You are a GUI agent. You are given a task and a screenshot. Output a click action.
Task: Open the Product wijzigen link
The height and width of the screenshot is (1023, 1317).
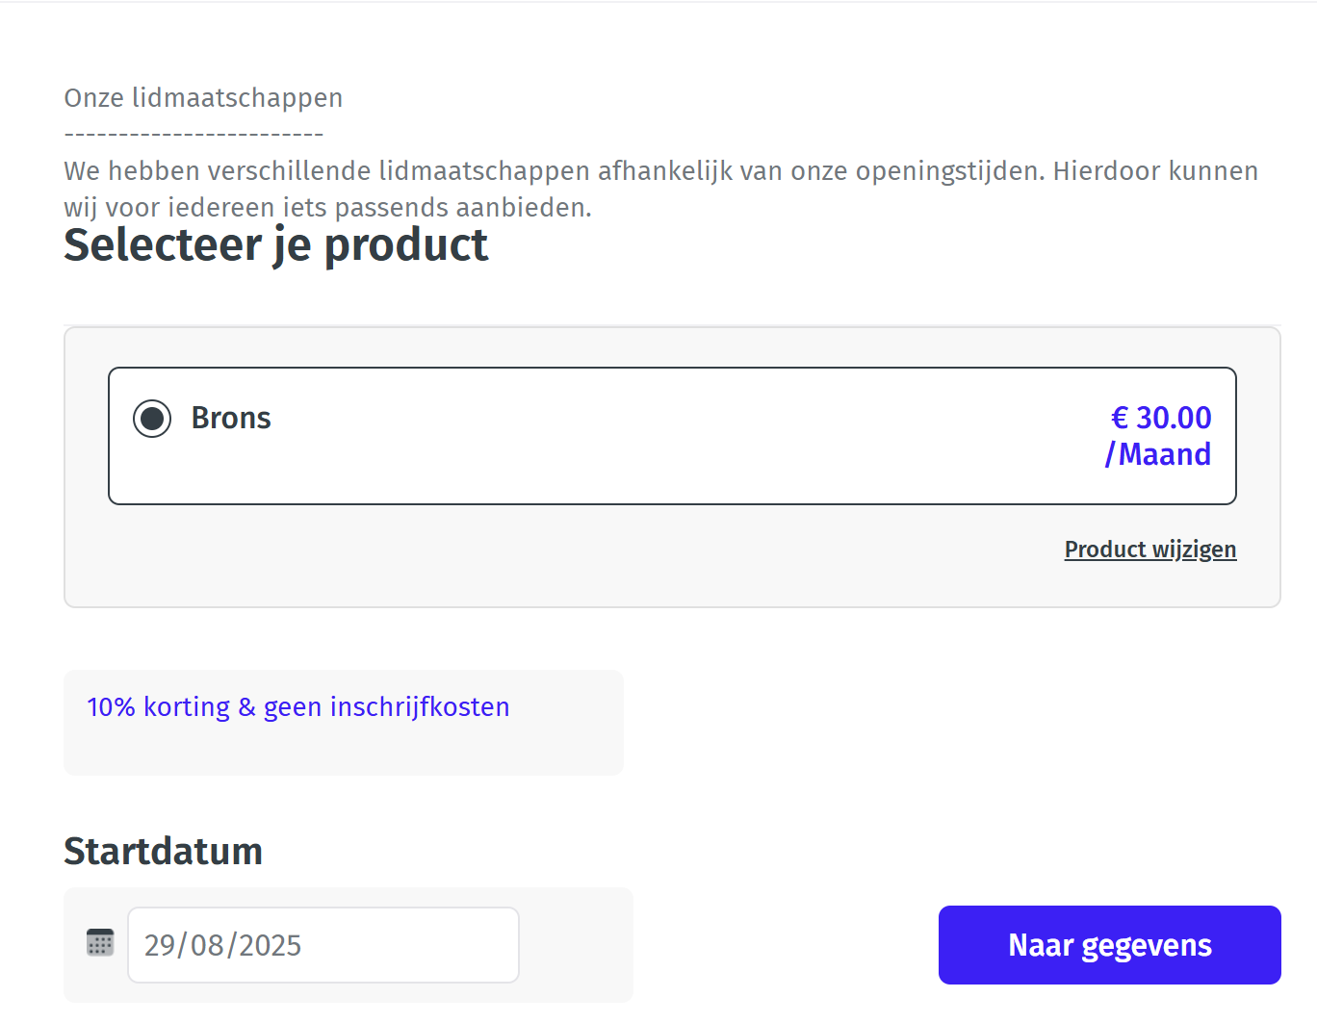pos(1149,550)
